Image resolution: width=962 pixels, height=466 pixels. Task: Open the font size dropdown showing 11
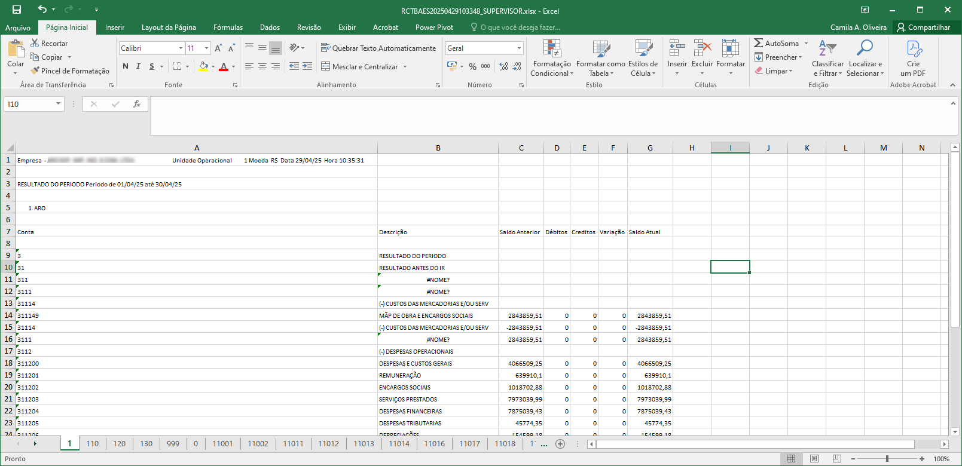pyautogui.click(x=207, y=48)
